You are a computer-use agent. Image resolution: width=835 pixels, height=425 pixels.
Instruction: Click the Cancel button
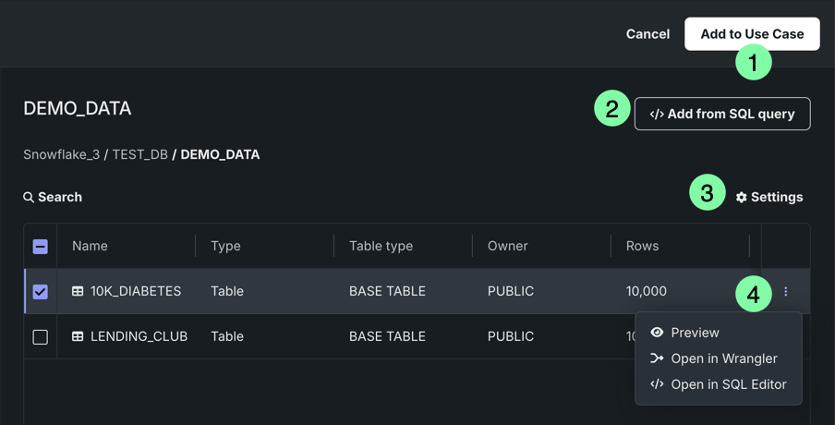click(x=647, y=34)
